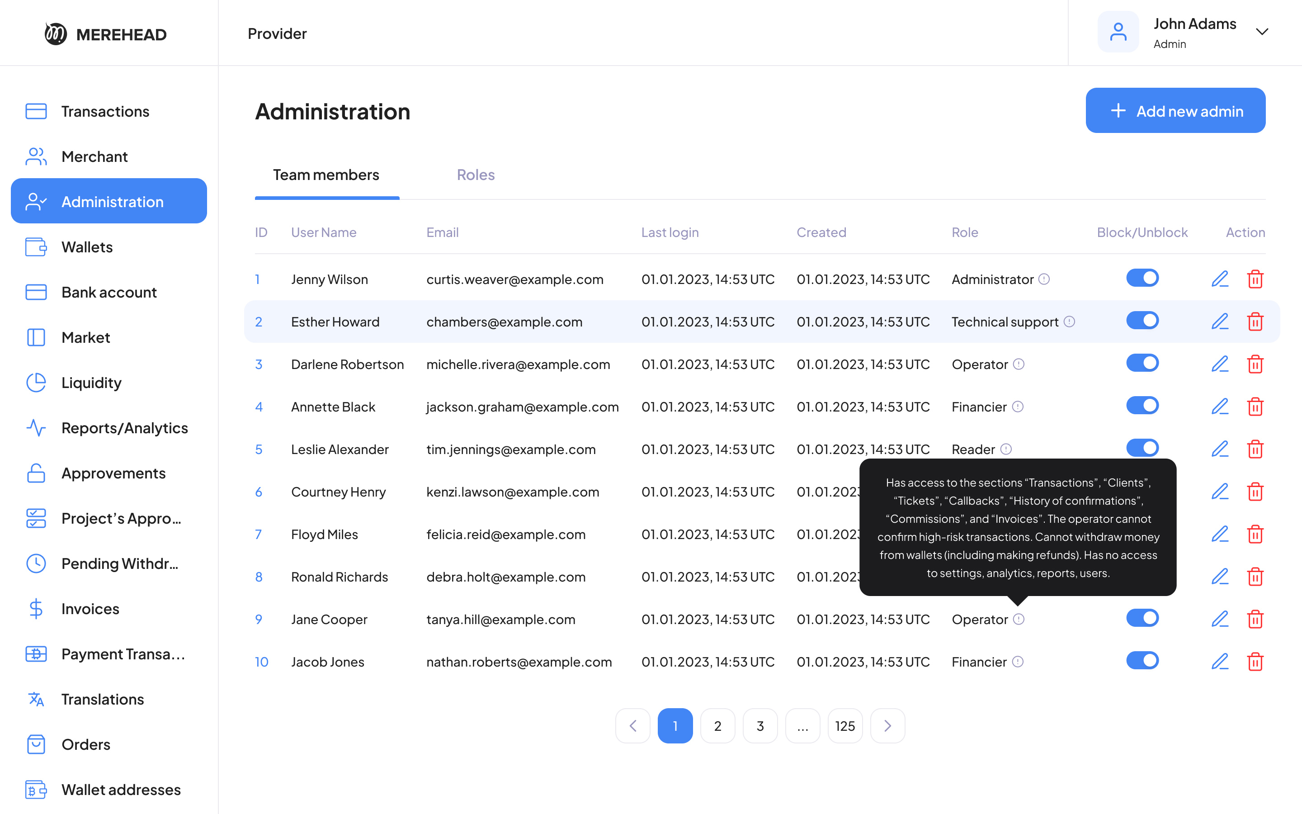
Task: Click the Add new admin button
Action: 1175,111
